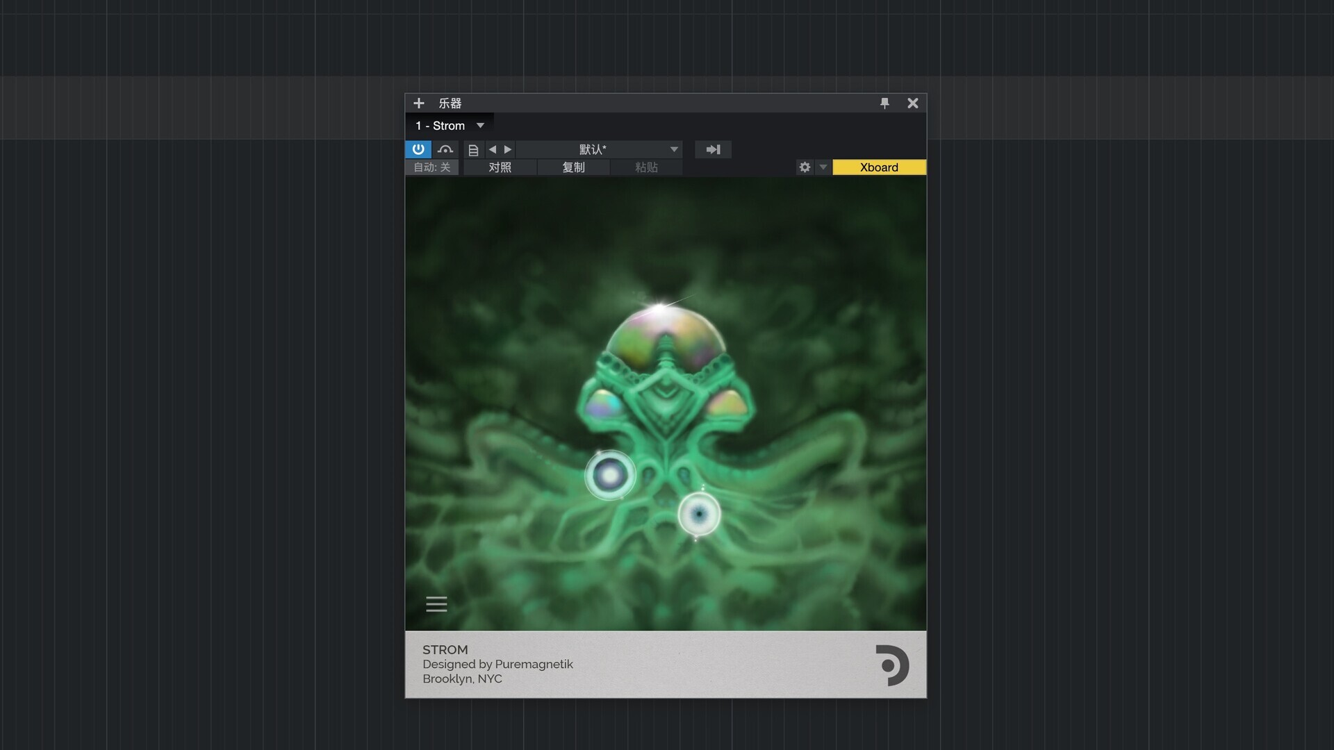Open the gear settings icon
1334x750 pixels.
[805, 167]
